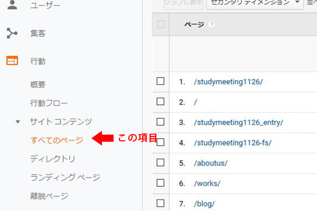This screenshot has height=211, width=317.
Task: Open the 行動 menu section
Action: pyautogui.click(x=38, y=61)
